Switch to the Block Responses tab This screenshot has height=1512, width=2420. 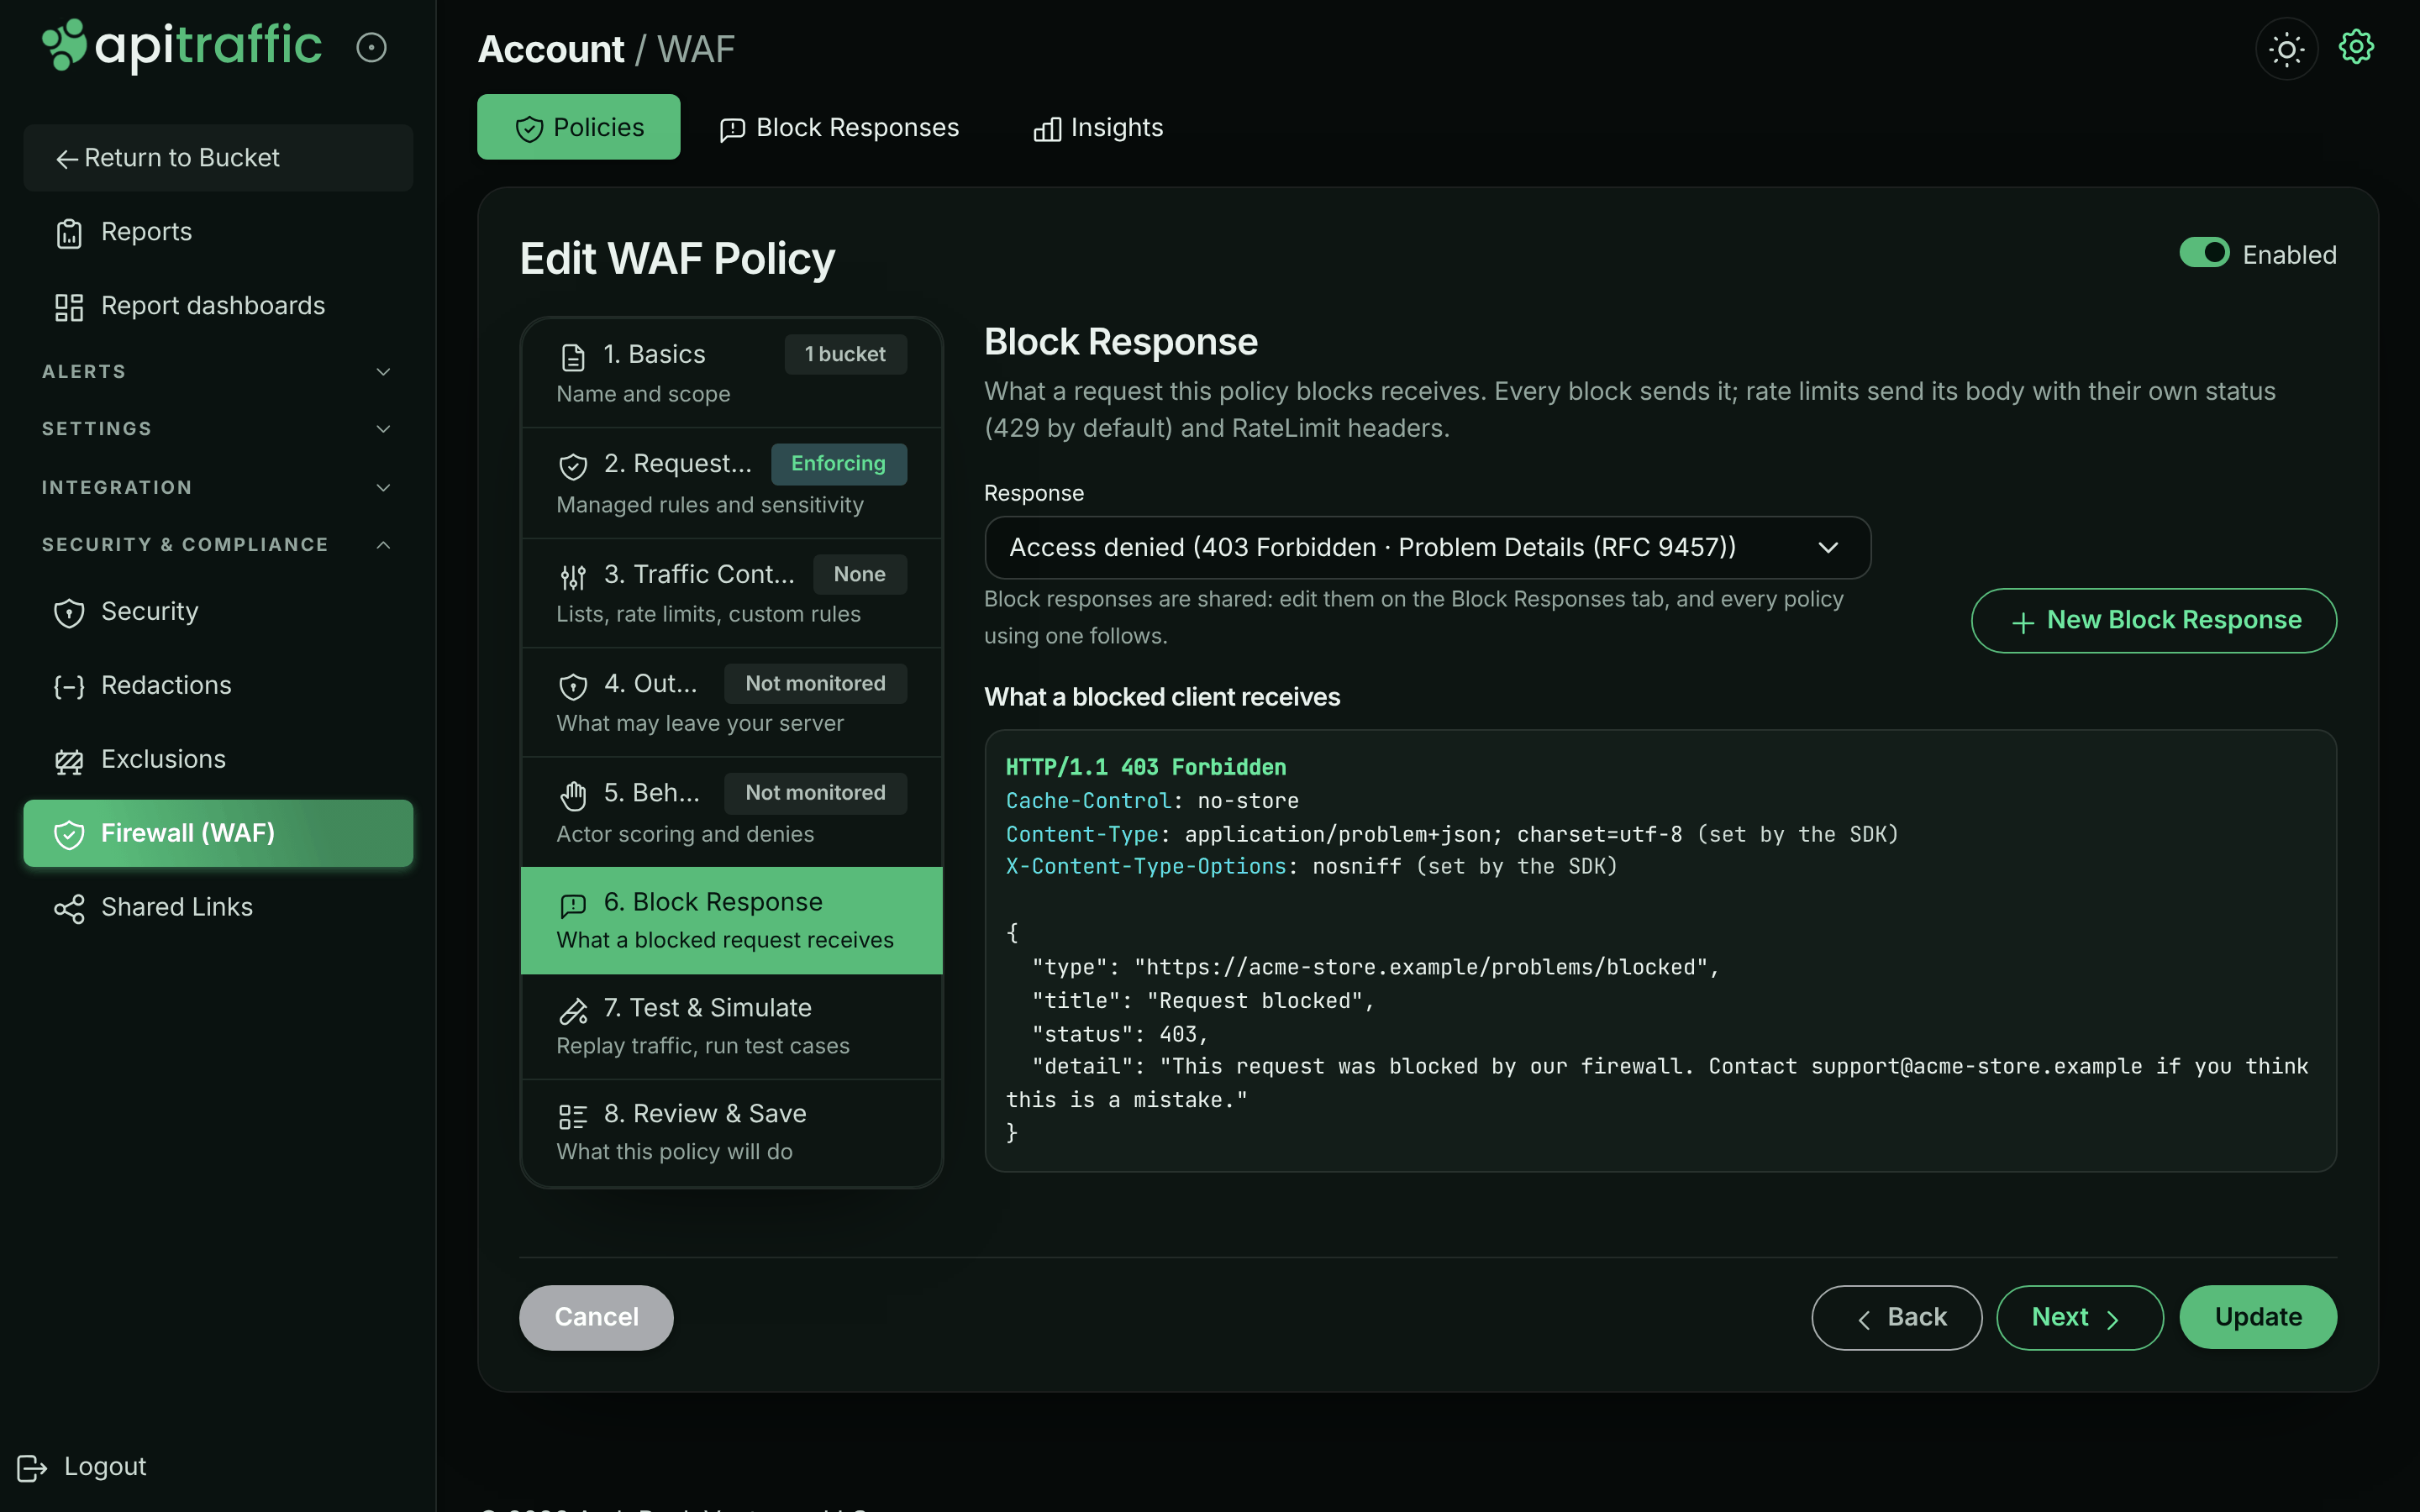pyautogui.click(x=839, y=127)
